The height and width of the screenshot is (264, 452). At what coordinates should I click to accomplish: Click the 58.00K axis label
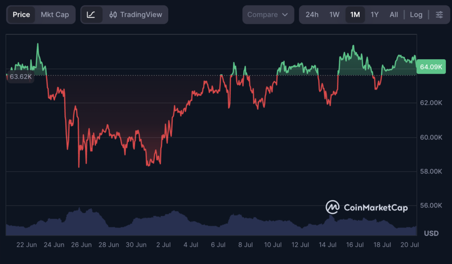pos(431,171)
